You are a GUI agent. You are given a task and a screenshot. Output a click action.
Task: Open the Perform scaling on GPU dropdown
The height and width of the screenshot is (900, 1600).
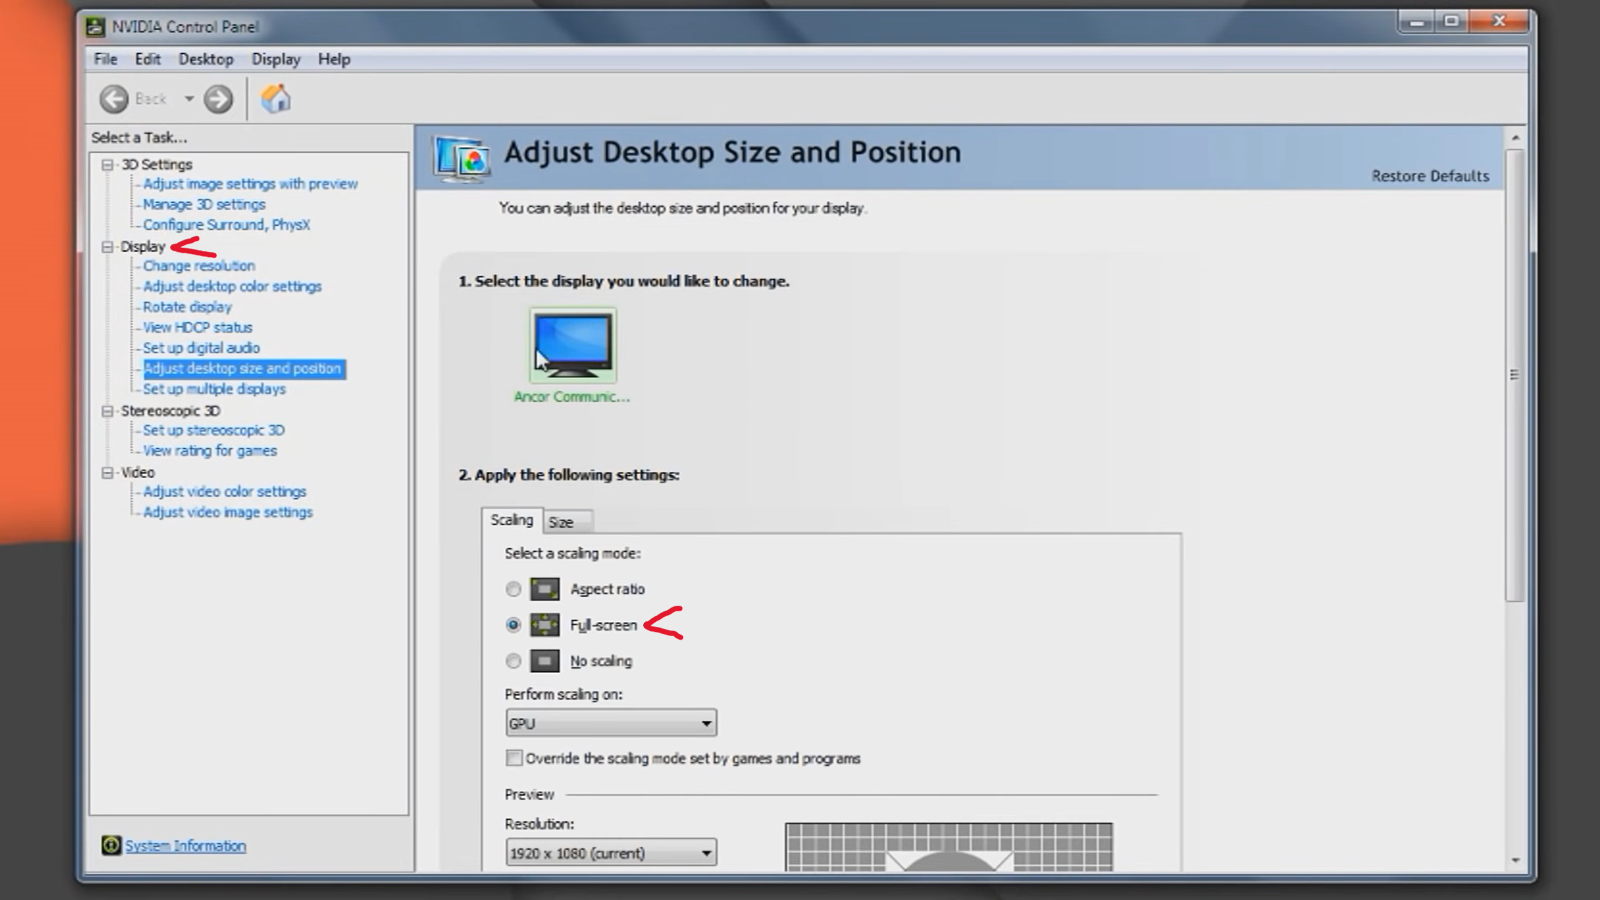click(611, 723)
